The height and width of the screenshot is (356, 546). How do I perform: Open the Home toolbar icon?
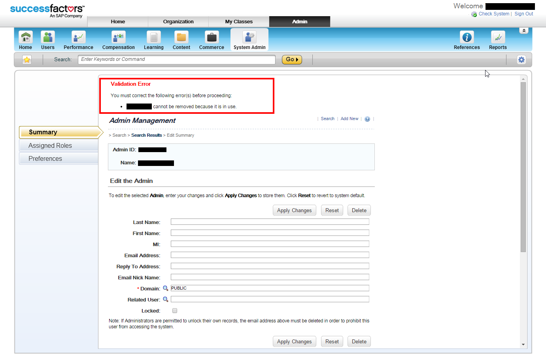pos(26,37)
